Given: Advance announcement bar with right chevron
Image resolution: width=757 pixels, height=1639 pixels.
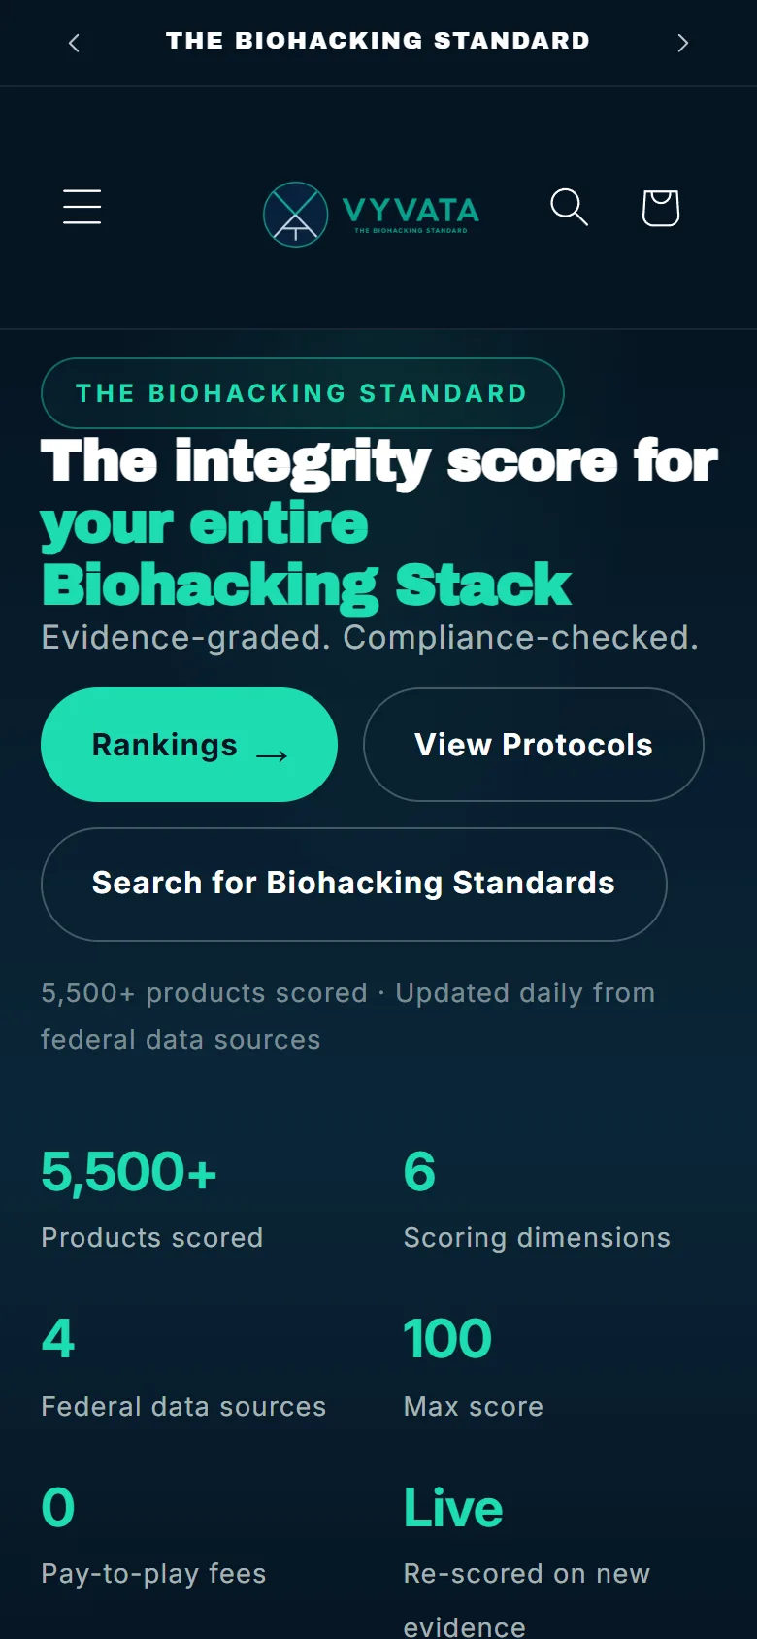Looking at the screenshot, I should (x=683, y=43).
